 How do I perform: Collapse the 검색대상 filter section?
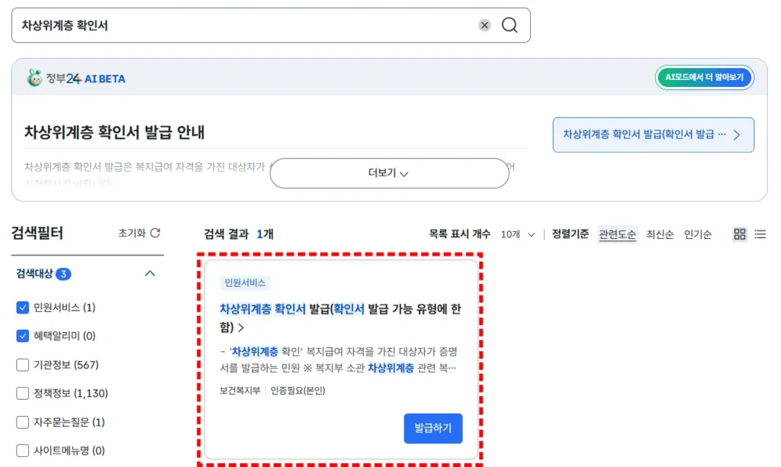pyautogui.click(x=149, y=274)
